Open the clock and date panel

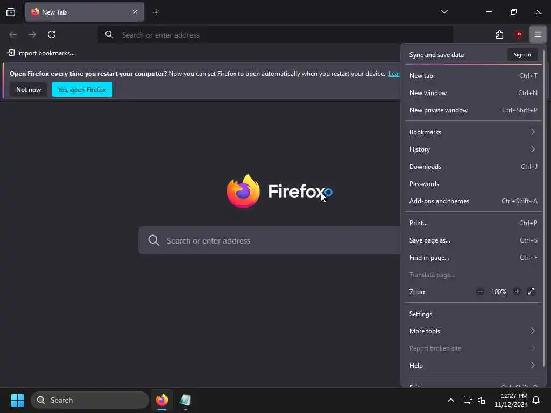point(511,400)
